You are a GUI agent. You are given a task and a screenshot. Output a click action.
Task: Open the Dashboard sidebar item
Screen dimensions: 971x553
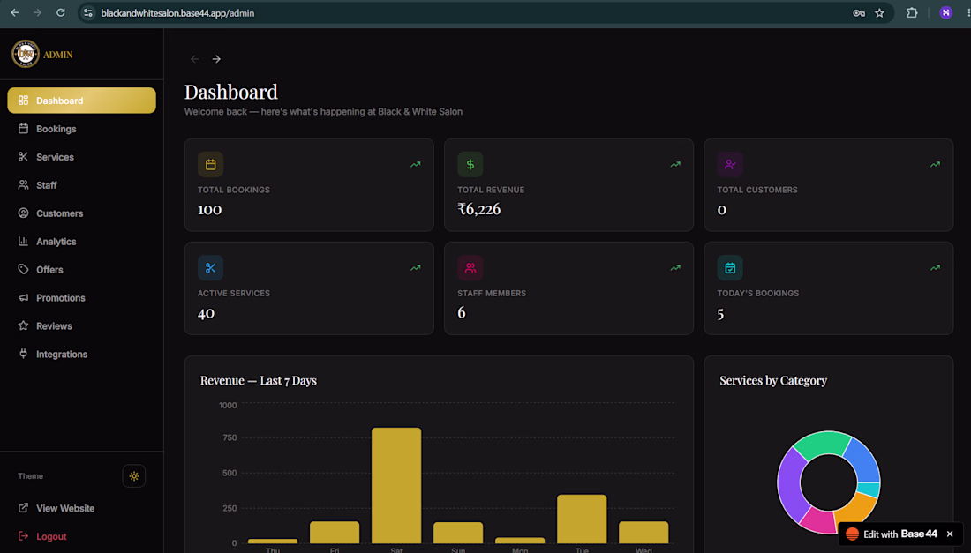[81, 101]
